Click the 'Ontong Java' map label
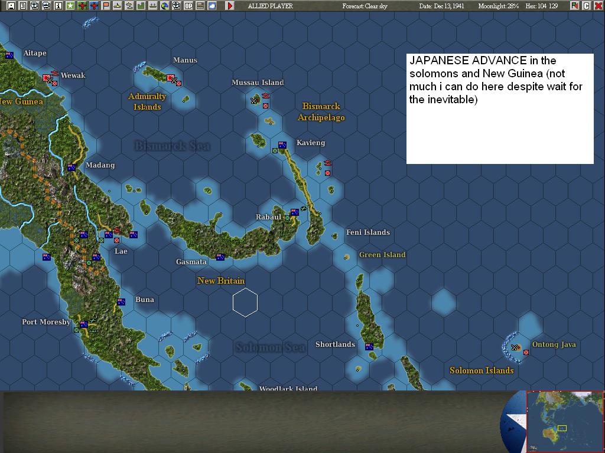Image resolution: width=605 pixels, height=453 pixels. 554,344
